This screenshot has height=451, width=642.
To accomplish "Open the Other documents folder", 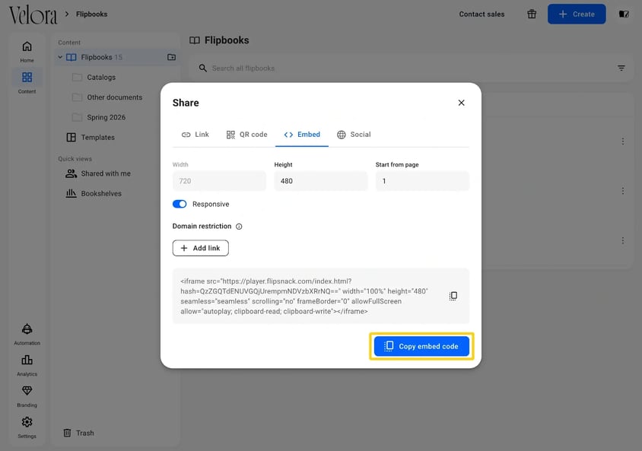I will 115,97.
